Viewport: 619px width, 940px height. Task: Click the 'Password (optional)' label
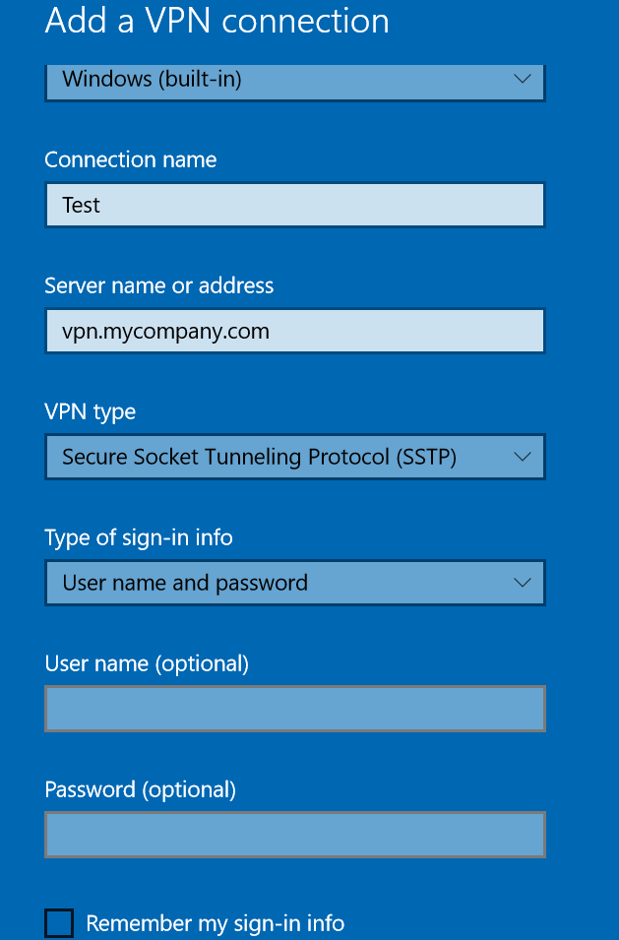140,790
